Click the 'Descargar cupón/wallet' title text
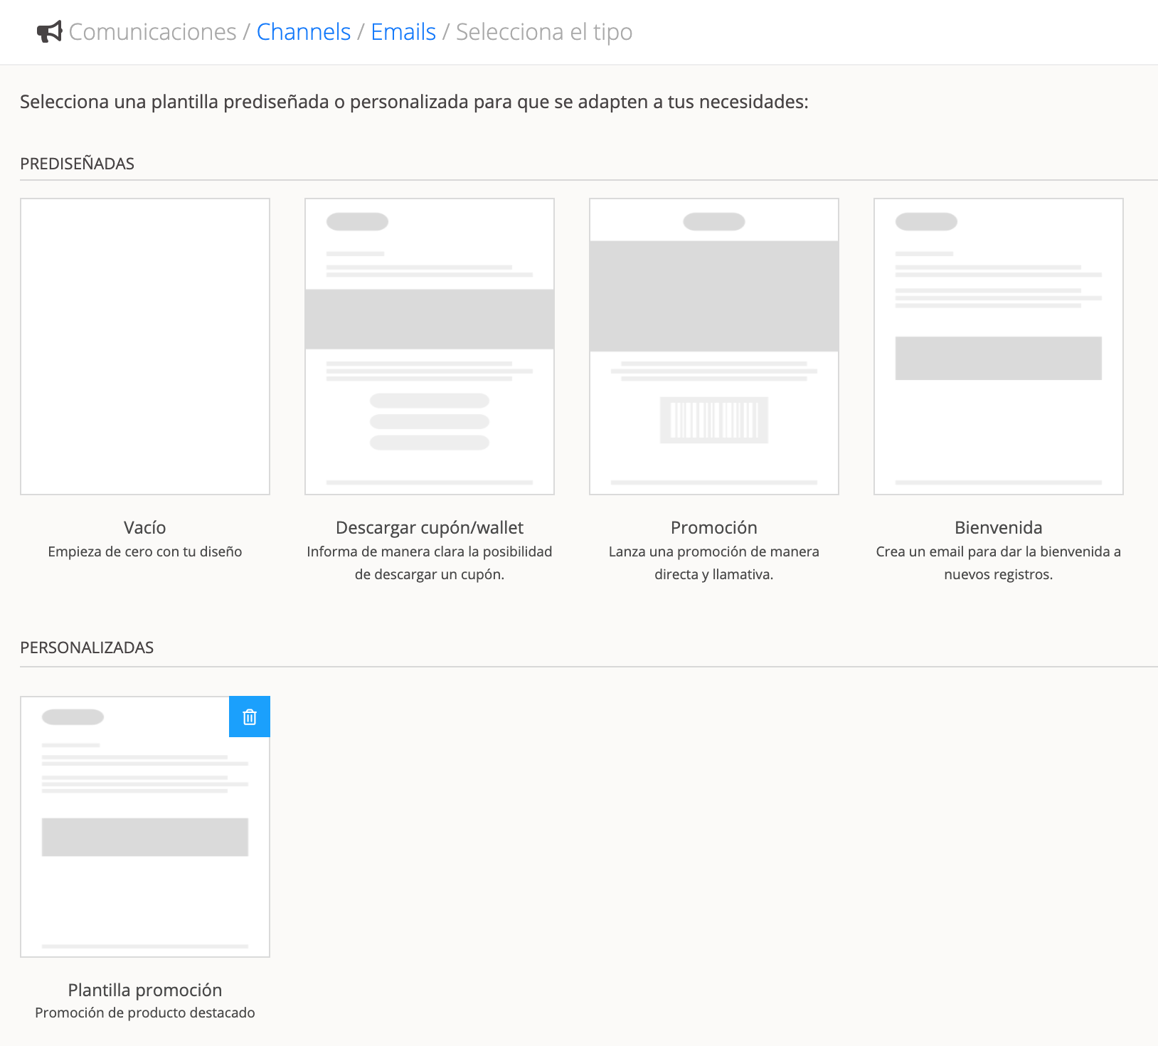The height and width of the screenshot is (1046, 1158). click(x=430, y=527)
